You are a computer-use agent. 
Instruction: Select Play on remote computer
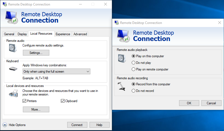pos(150,69)
